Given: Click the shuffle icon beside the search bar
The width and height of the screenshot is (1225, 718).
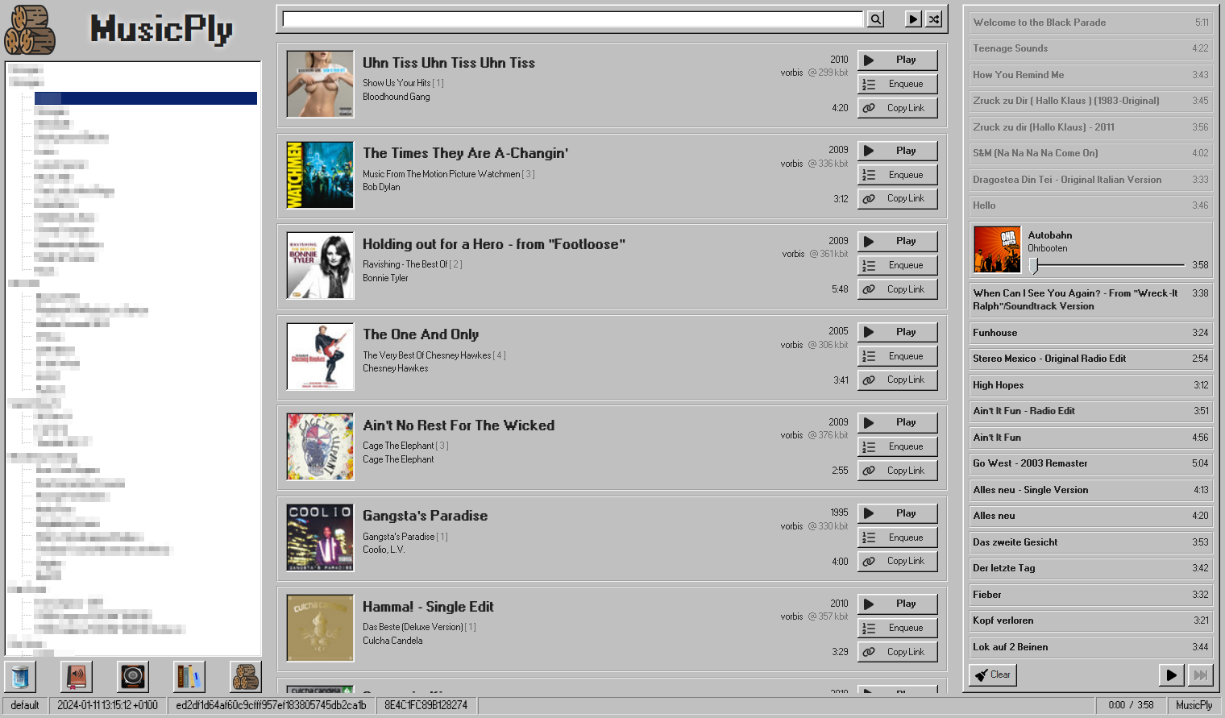Looking at the screenshot, I should pyautogui.click(x=933, y=19).
